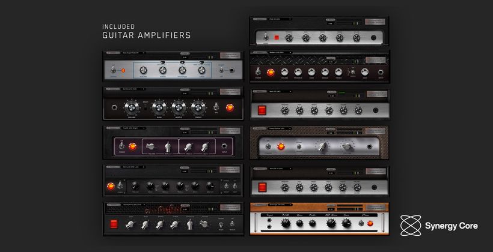493x252 pixels.
Task: Click red jewel lamp on chrome-knob black amp
Action: point(230,107)
